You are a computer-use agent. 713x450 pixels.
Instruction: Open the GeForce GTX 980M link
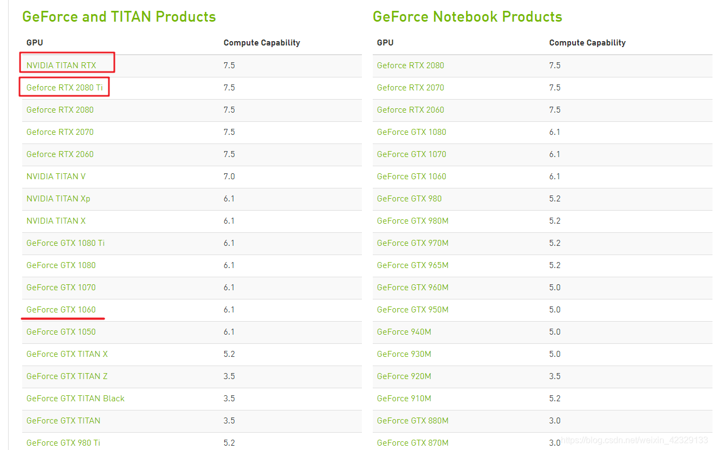point(413,221)
